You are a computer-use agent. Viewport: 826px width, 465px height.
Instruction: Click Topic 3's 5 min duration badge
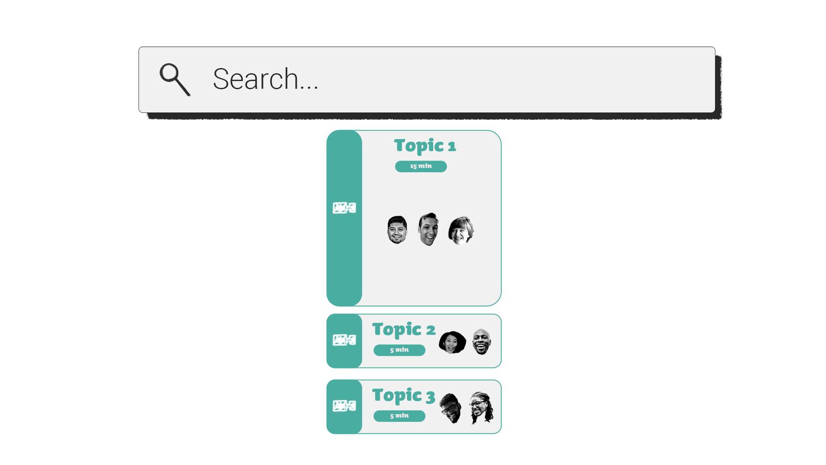click(x=399, y=416)
